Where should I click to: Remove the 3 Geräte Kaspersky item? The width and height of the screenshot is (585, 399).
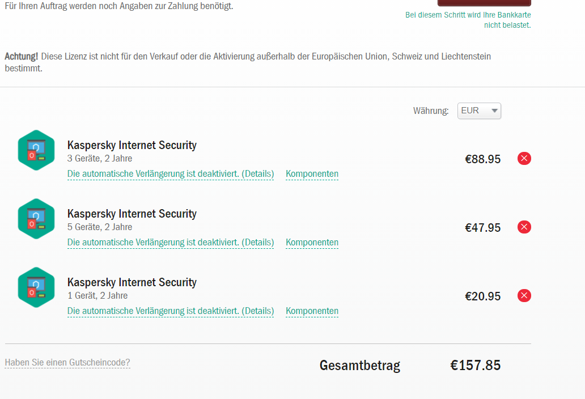click(x=524, y=159)
